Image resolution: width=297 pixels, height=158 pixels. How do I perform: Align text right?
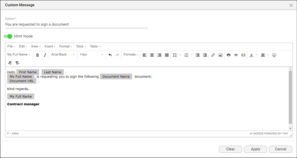[159, 55]
